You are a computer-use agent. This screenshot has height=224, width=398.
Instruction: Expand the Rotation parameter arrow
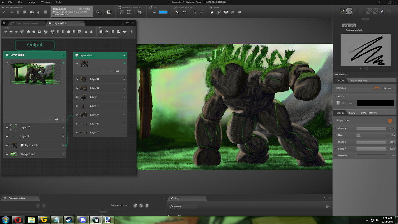click(x=336, y=156)
